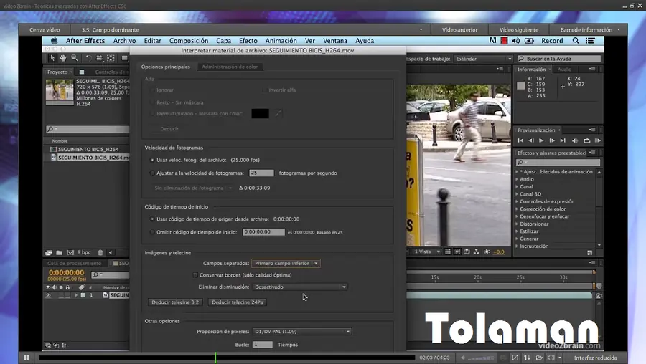Open the 'Eliminar disminución' dropdown

click(x=300, y=287)
